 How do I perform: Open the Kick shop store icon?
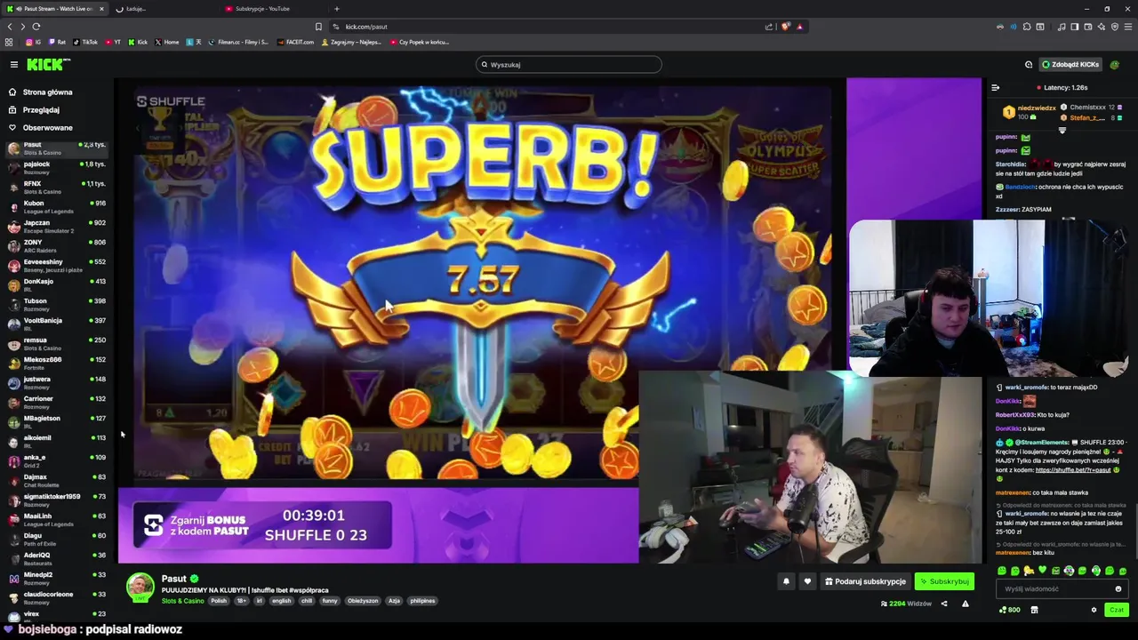(1034, 610)
